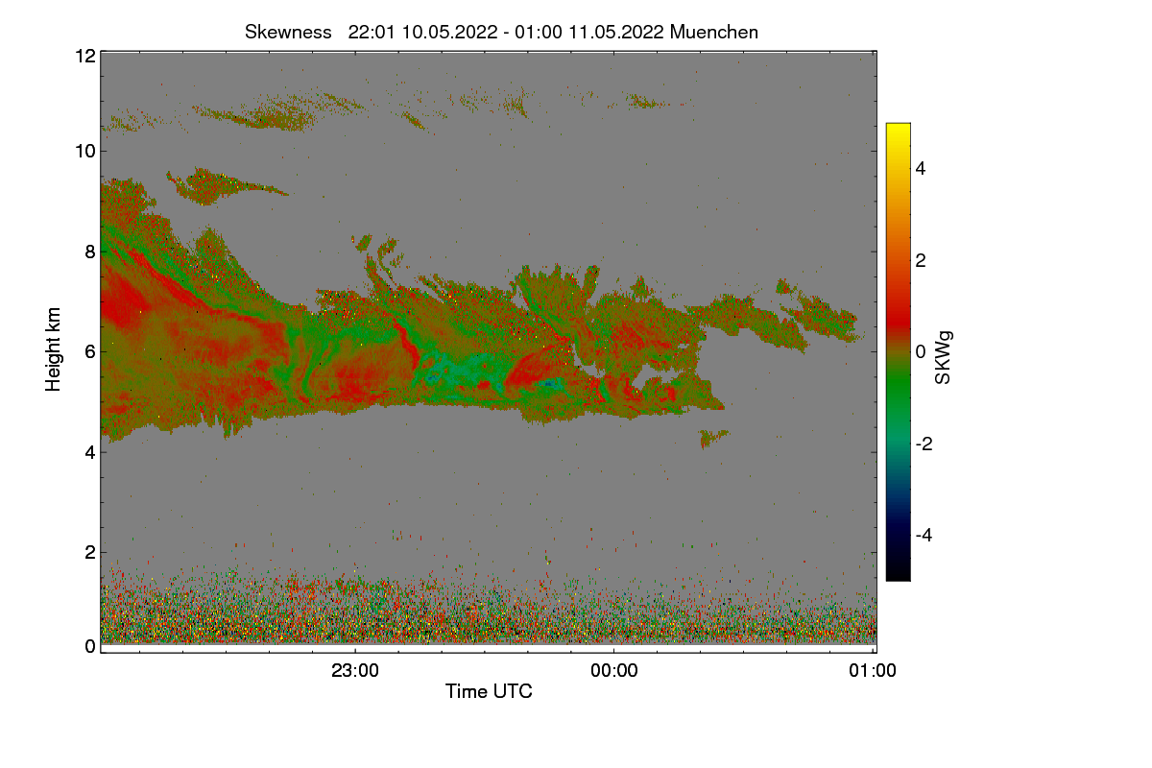Click the 01:00 time tick label
Image resolution: width=1152 pixels, height=768 pixels.
[x=874, y=671]
